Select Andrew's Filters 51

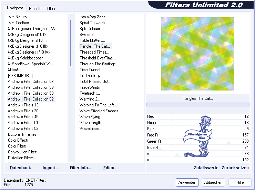click(23, 123)
